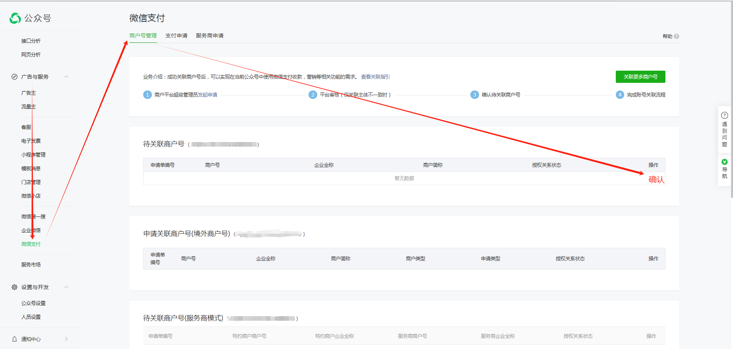Expand the 通知中心 arrow
The image size is (733, 349).
coord(66,339)
